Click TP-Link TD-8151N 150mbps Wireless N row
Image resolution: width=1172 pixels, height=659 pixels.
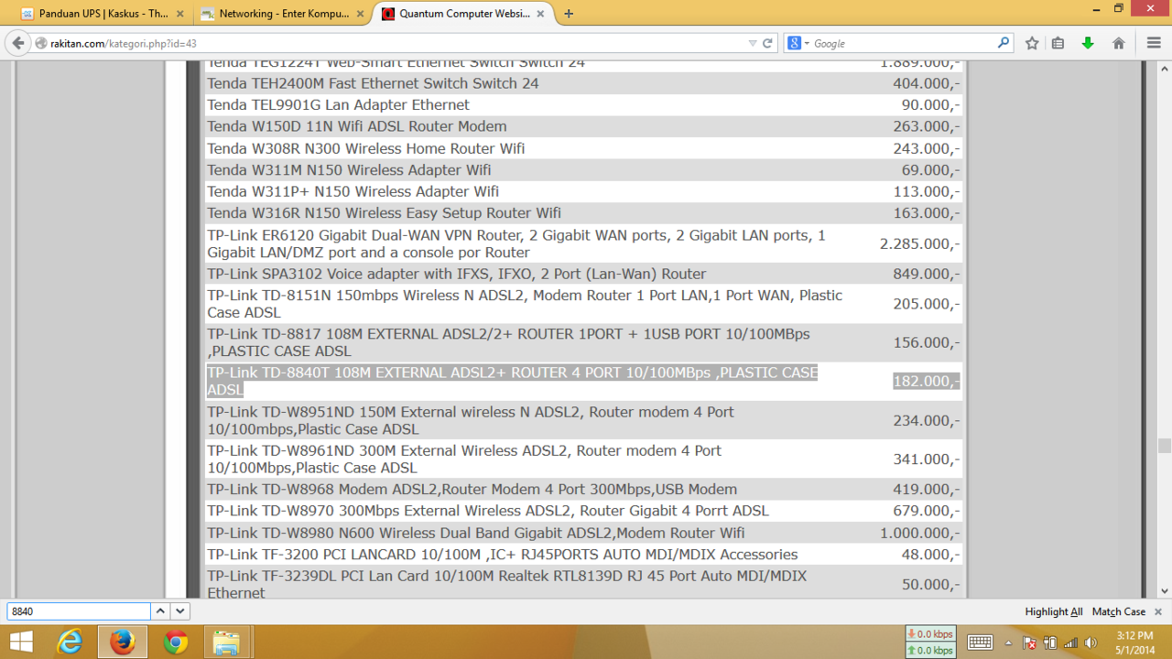click(x=584, y=304)
